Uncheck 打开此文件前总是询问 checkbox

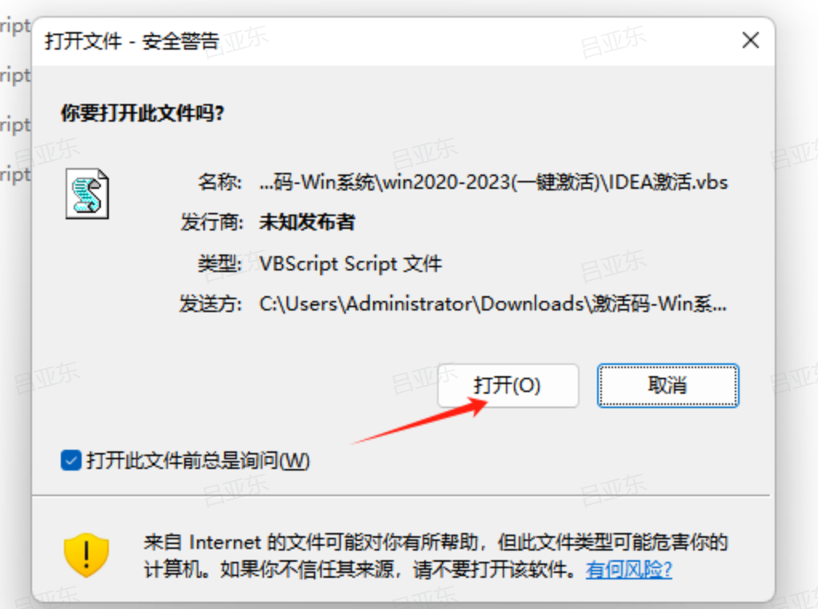point(71,460)
